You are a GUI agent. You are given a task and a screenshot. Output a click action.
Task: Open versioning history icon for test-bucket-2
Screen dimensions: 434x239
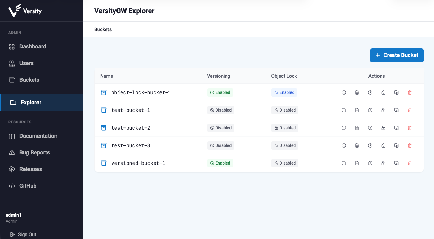coord(370,128)
